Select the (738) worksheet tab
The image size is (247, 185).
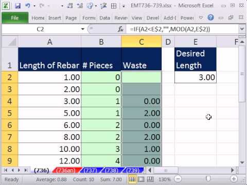click(x=112, y=170)
